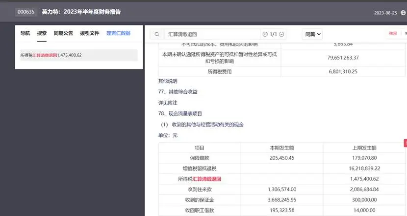Go to previous search match arrow

click(x=265, y=34)
